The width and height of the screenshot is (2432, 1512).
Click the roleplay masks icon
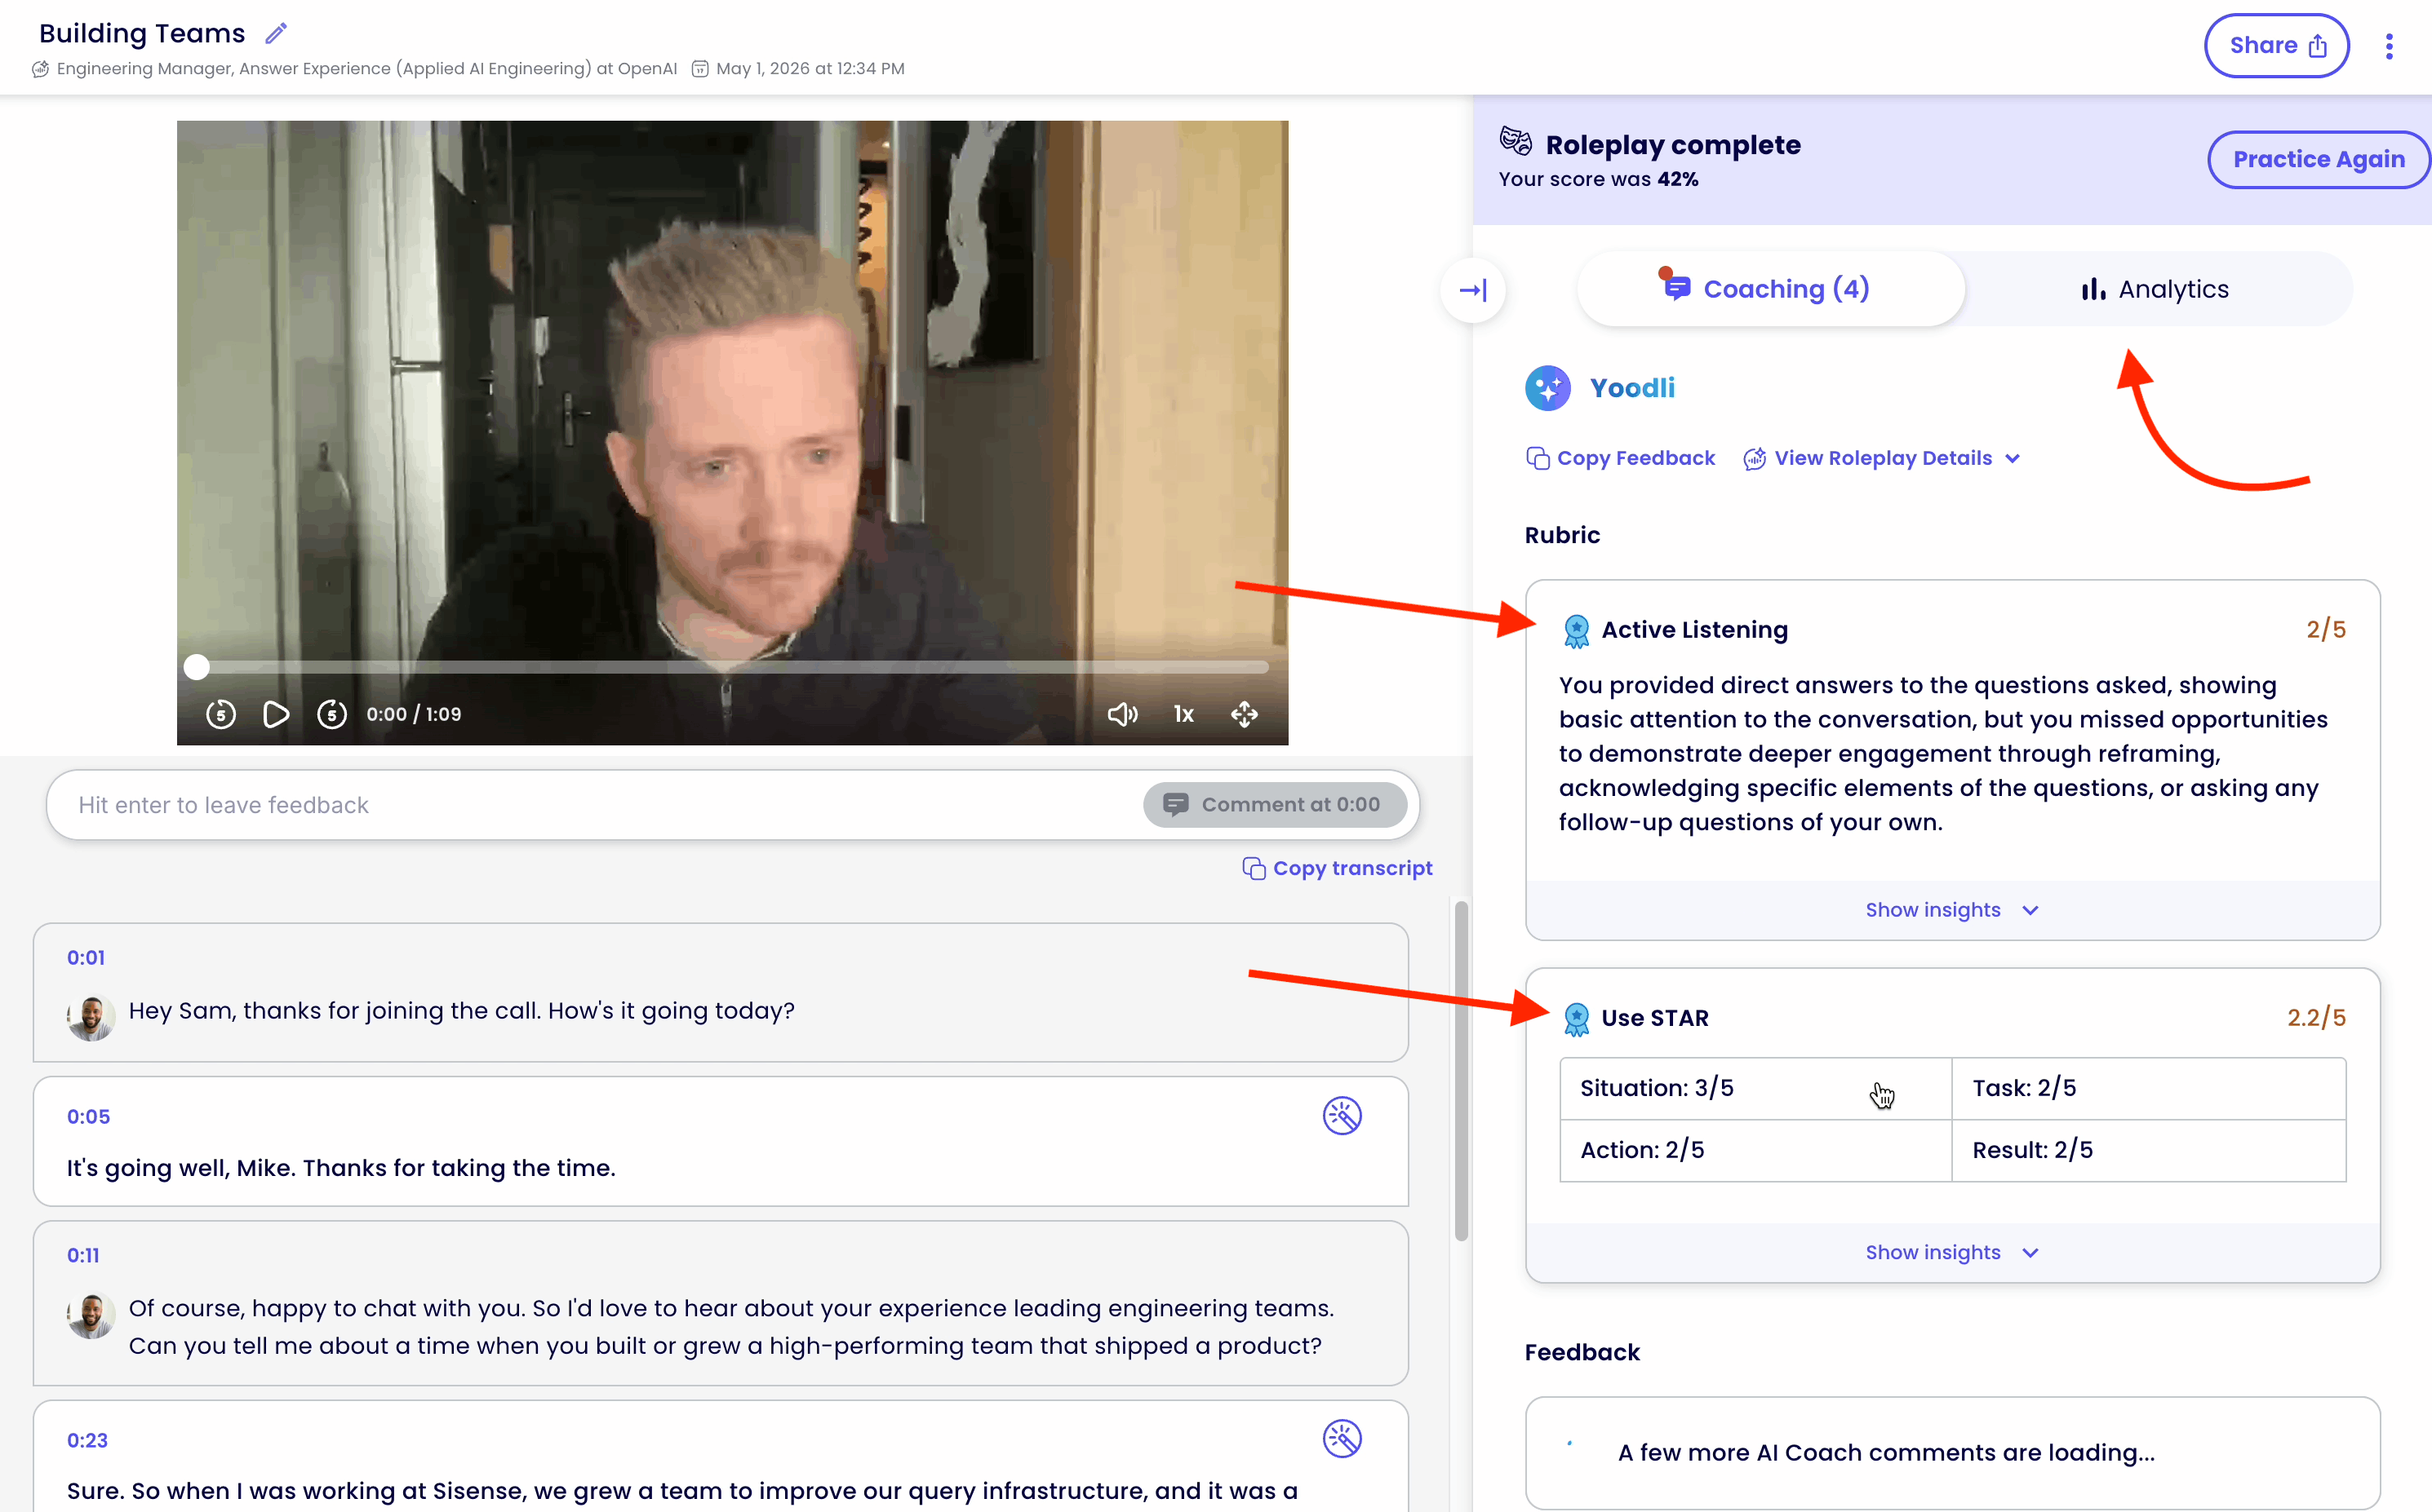1516,141
